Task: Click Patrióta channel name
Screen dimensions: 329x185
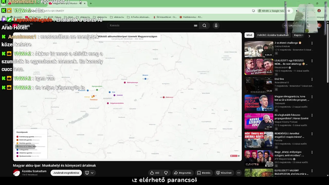Action: tap(278, 141)
